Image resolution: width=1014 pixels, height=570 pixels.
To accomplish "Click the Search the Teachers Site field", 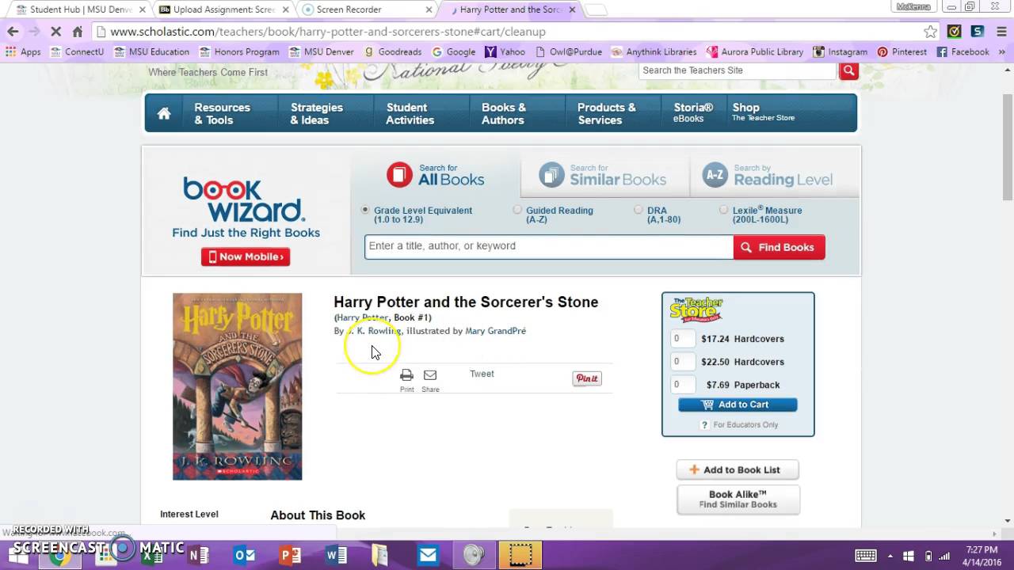I will coord(738,70).
